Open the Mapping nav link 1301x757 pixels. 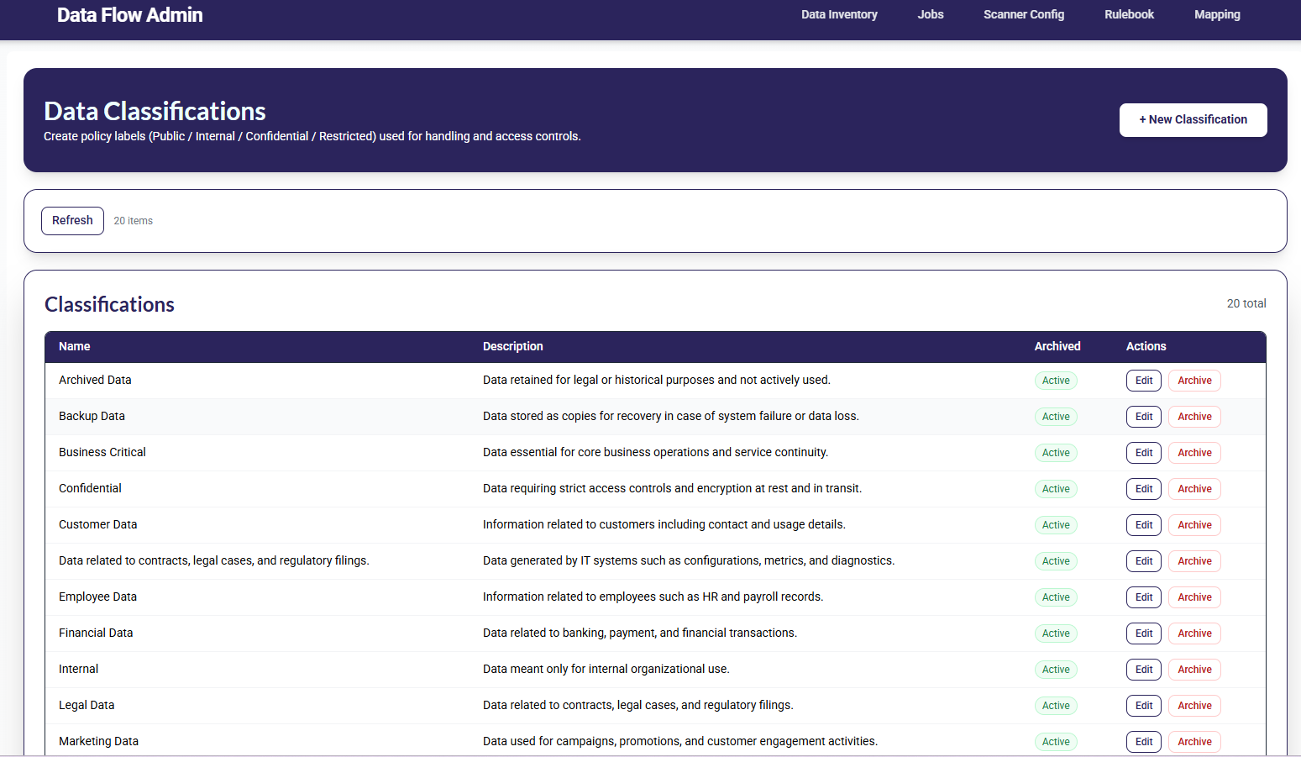tap(1216, 14)
